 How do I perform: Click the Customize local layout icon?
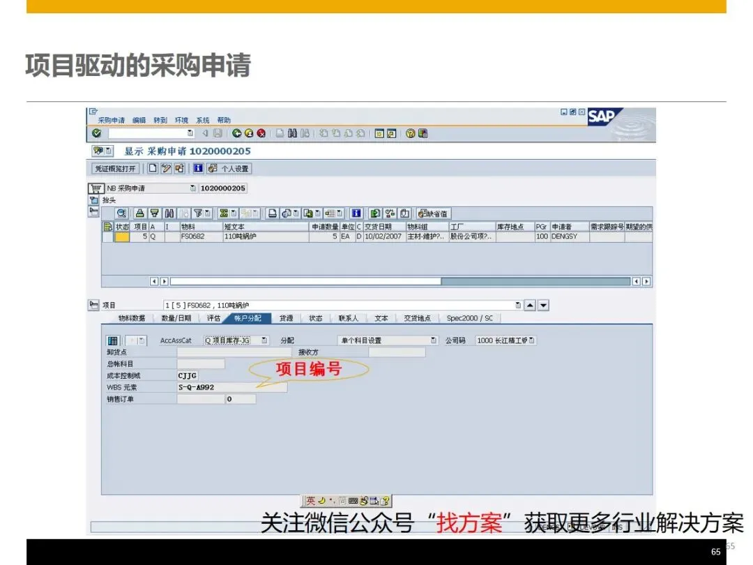pyautogui.click(x=423, y=133)
